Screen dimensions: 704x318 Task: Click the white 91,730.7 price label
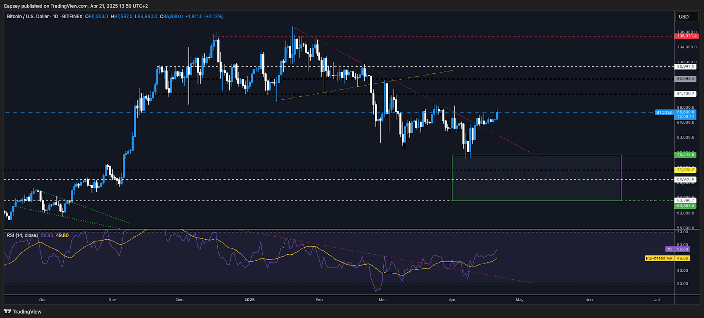[686, 94]
